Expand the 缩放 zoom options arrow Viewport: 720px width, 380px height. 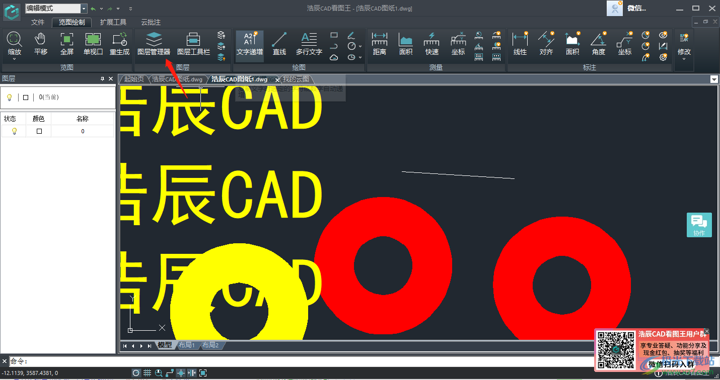point(15,59)
